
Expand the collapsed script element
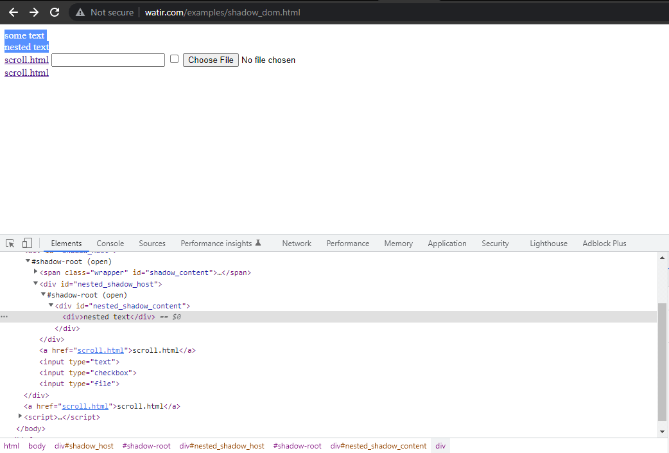[x=21, y=416]
